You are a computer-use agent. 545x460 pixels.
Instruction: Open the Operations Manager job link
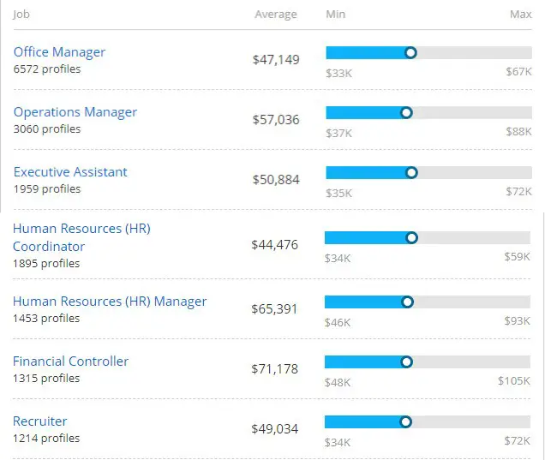[x=75, y=112]
